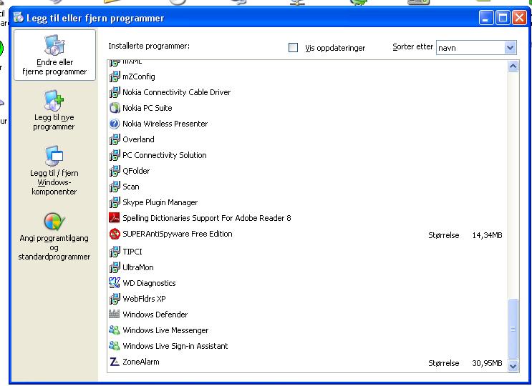
Task: Click the mZConfig installer icon
Action: [115, 77]
